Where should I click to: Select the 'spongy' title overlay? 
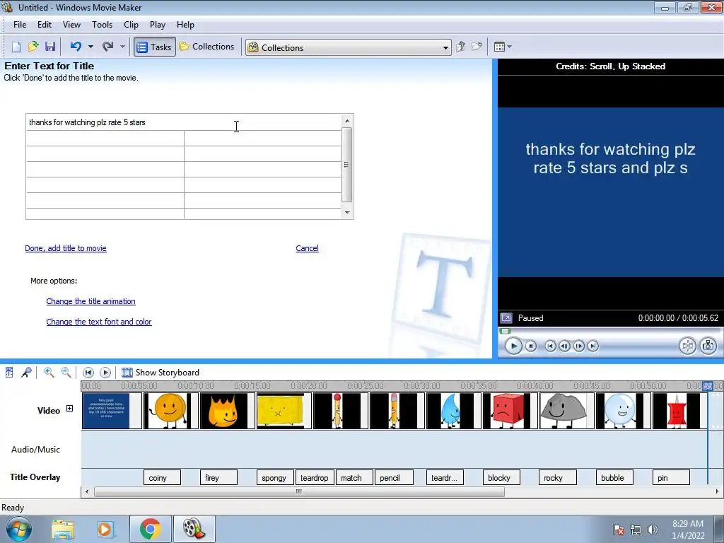point(274,478)
